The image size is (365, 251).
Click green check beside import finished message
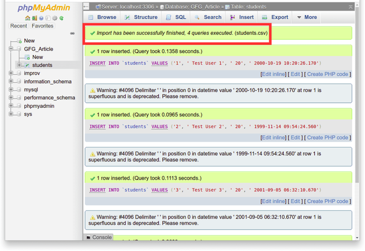92,33
